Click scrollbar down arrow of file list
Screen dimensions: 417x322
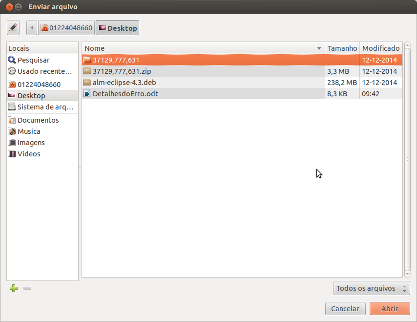pyautogui.click(x=407, y=274)
